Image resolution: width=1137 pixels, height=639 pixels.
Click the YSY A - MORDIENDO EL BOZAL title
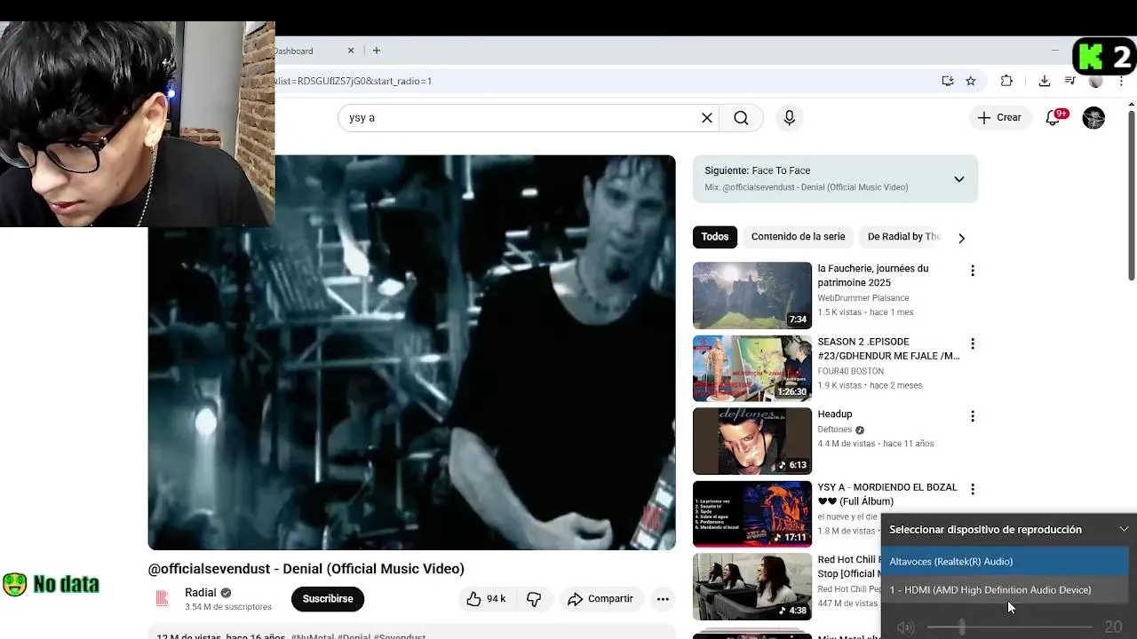[887, 494]
